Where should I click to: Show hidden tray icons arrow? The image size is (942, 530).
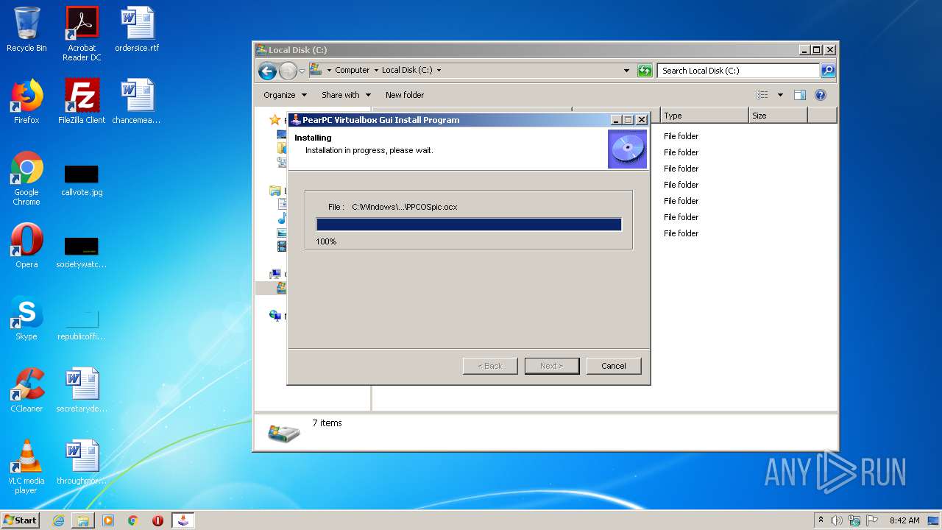(821, 520)
